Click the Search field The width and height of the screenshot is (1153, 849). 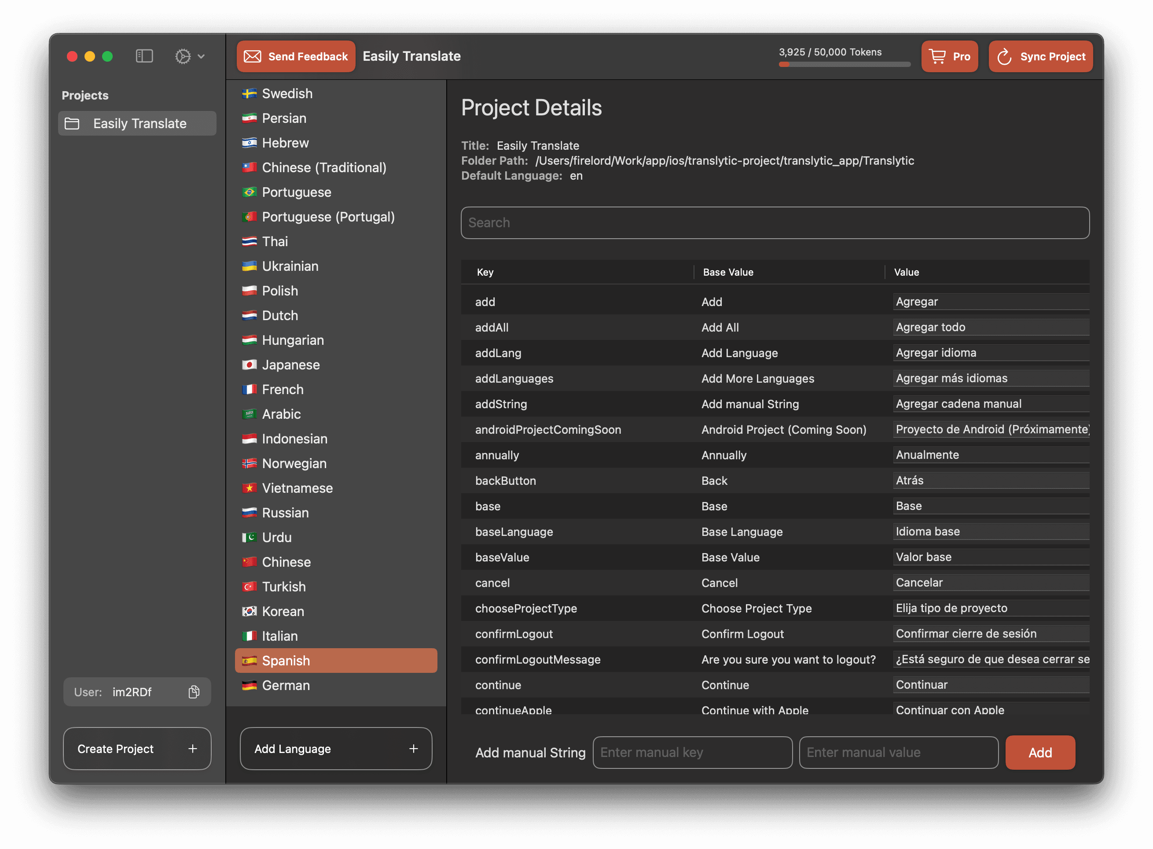(775, 222)
